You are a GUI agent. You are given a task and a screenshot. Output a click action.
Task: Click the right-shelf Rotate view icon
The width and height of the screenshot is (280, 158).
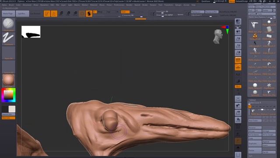pyautogui.click(x=238, y=120)
